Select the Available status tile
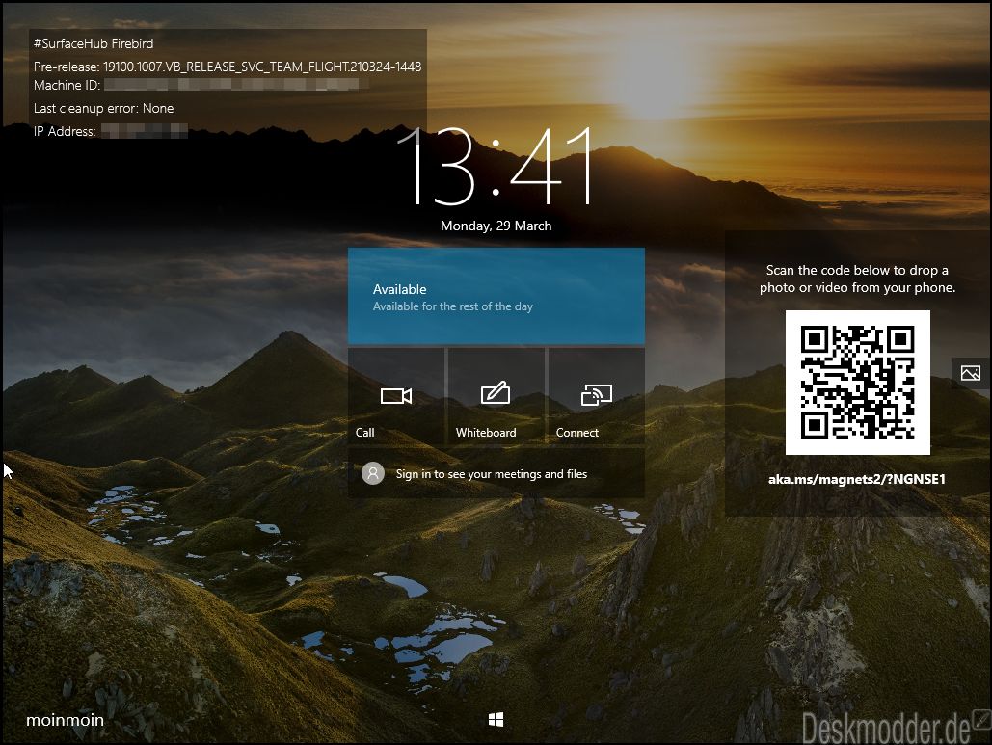Viewport: 992px width, 745px height. point(496,296)
